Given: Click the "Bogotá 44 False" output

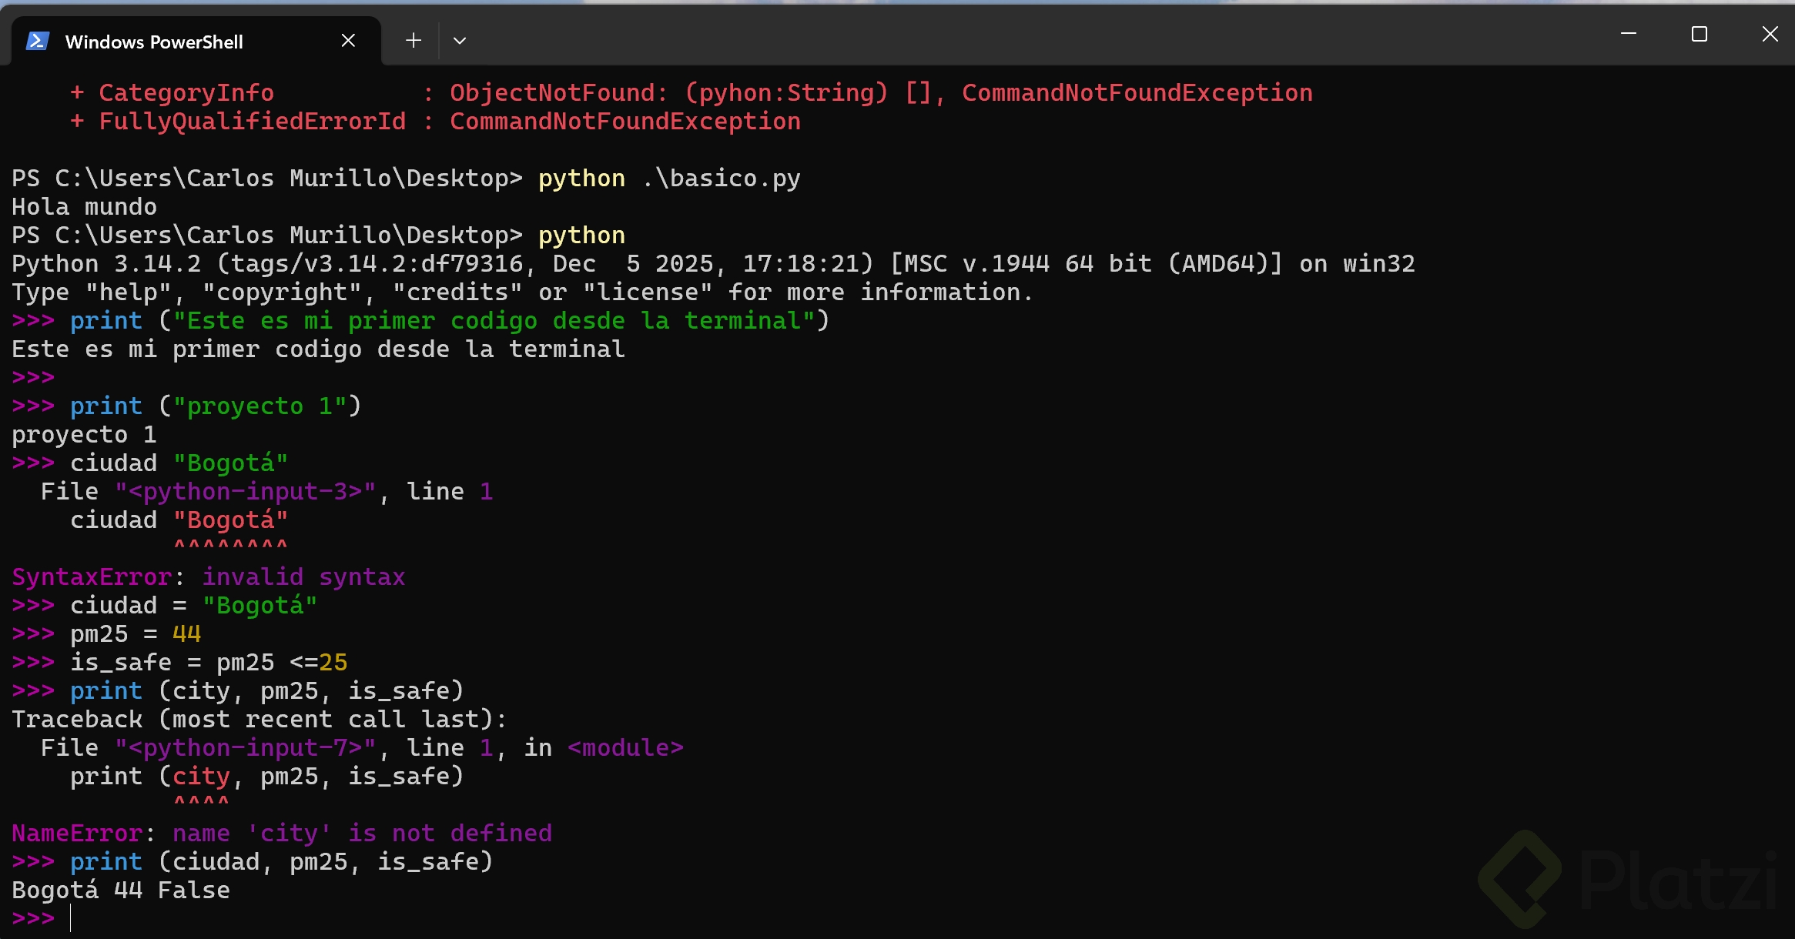Looking at the screenshot, I should click(121, 891).
